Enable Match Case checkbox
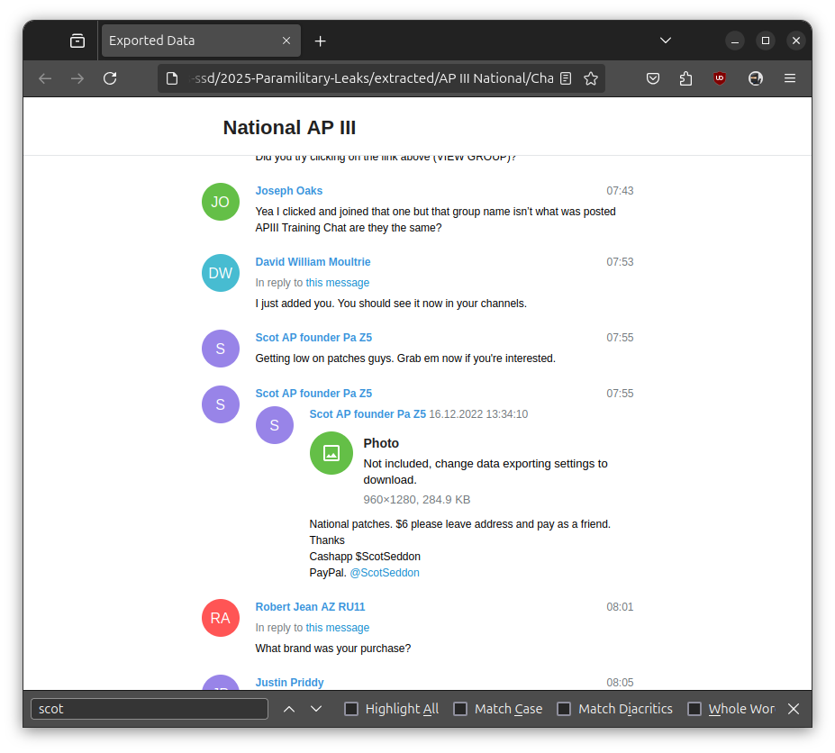Screen dimensions: 835x753 (x=460, y=710)
